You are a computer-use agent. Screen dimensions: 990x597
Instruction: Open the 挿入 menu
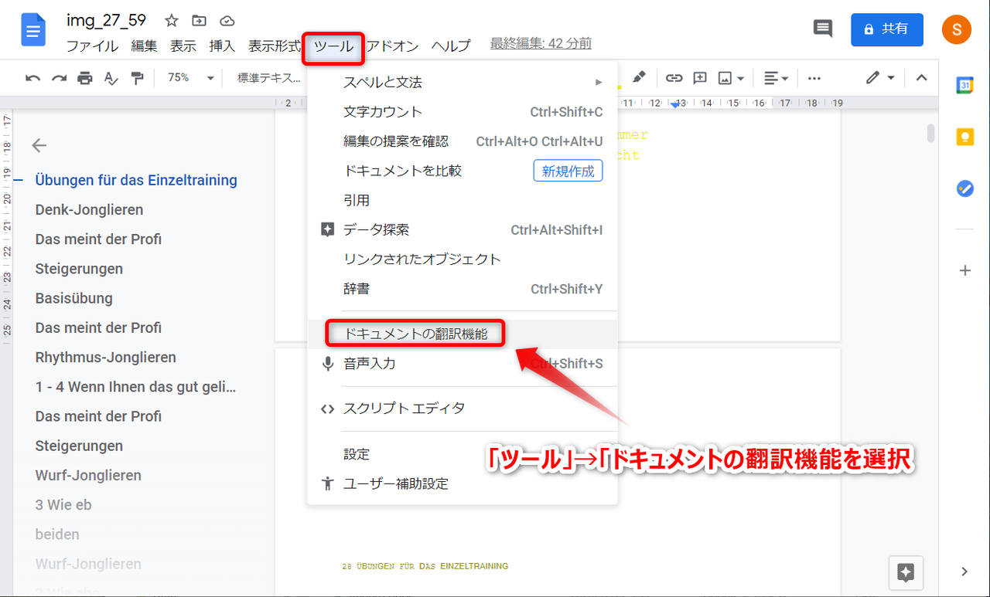click(222, 46)
